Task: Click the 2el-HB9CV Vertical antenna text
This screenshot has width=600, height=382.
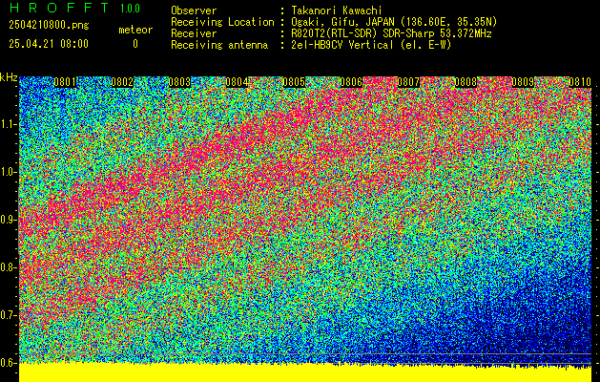Action: [371, 45]
